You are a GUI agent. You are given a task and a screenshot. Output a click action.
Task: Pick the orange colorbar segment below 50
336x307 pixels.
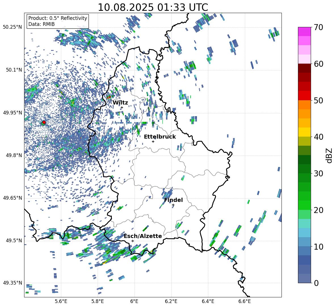(304, 105)
